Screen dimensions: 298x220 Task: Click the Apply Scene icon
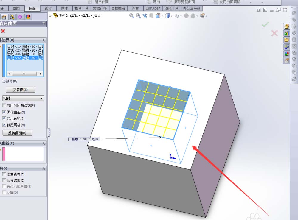(x=193, y=16)
